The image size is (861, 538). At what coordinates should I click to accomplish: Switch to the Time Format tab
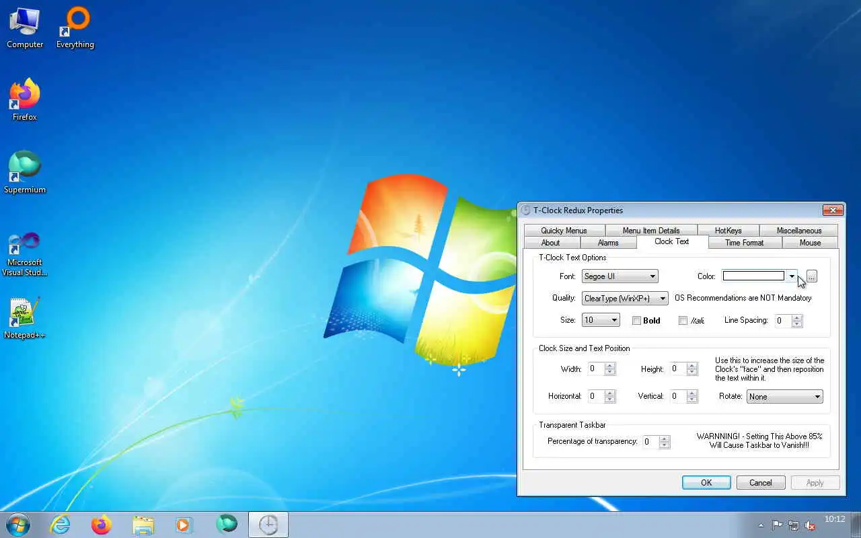click(x=744, y=243)
